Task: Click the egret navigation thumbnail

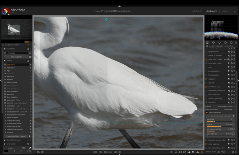Action: (x=17, y=30)
